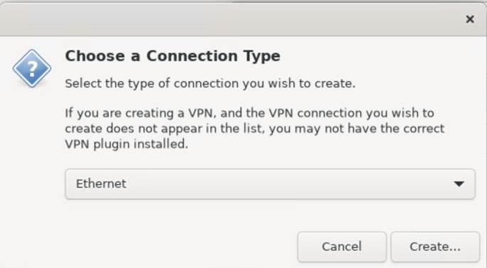This screenshot has width=487, height=268.
Task: Open the Ethernet connection type dropdown
Action: [270, 184]
